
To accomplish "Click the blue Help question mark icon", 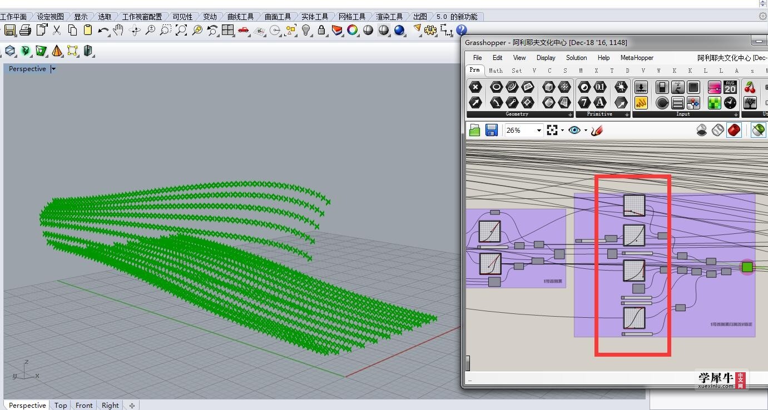I will point(462,30).
